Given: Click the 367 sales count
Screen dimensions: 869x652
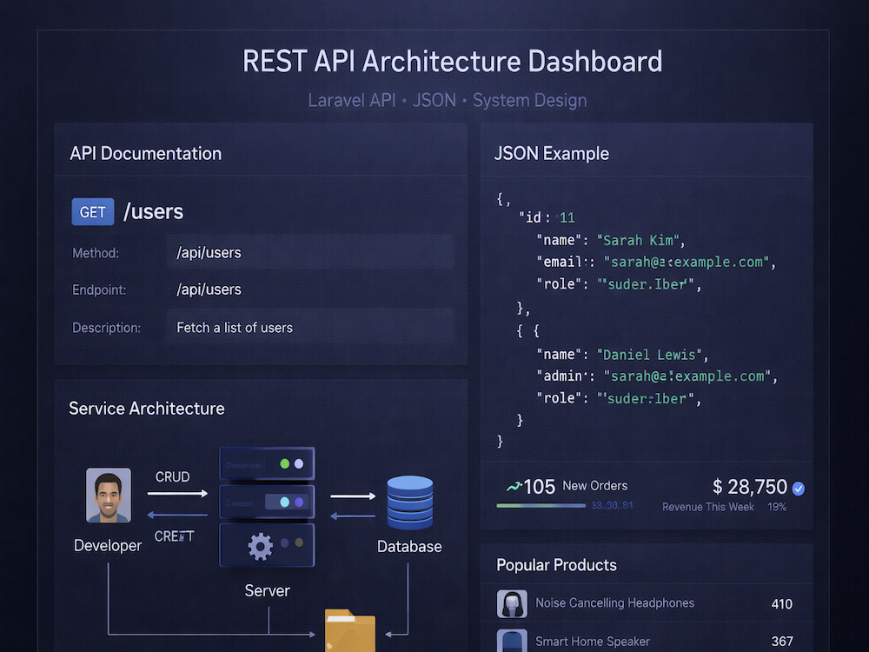Looking at the screenshot, I should (781, 641).
